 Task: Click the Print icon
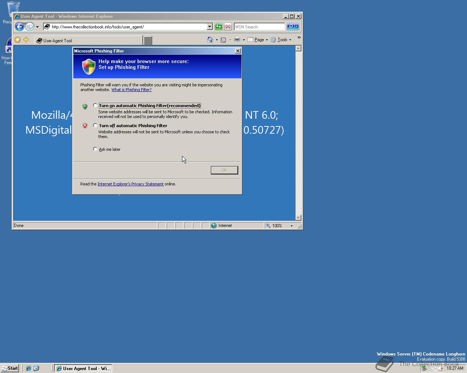coord(237,40)
